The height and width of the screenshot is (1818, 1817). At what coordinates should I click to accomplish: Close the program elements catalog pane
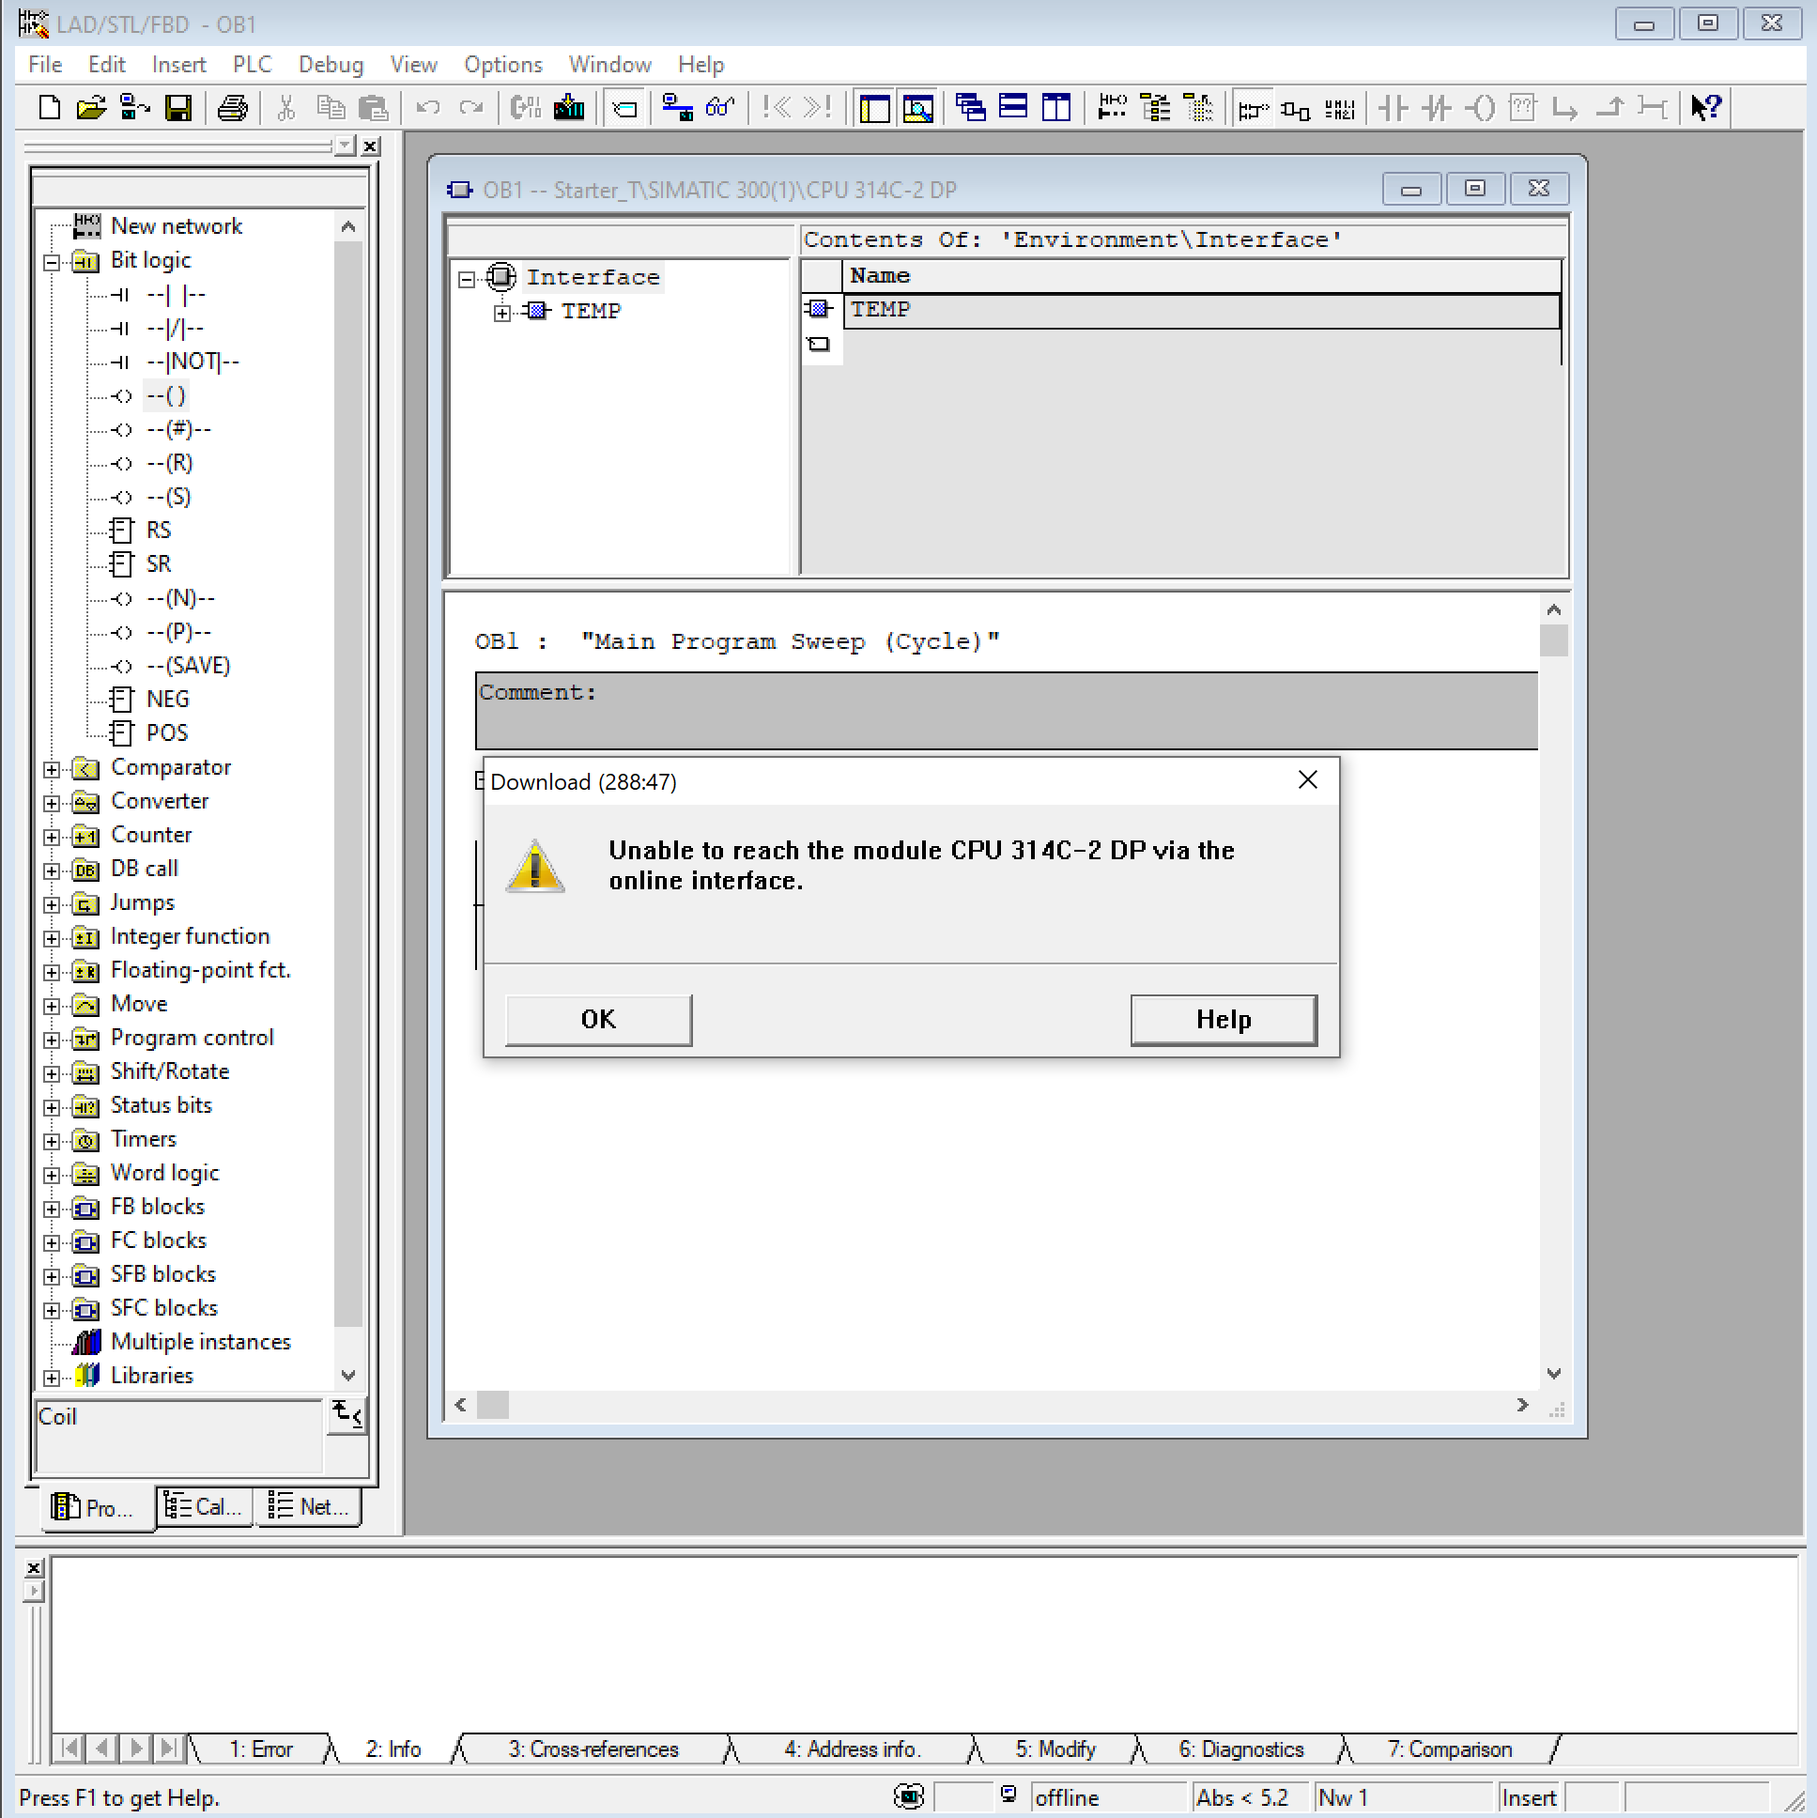371,146
